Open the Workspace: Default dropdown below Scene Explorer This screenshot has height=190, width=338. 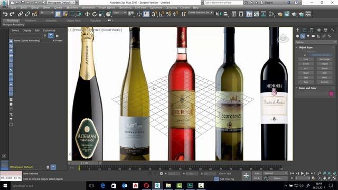[x=26, y=167]
